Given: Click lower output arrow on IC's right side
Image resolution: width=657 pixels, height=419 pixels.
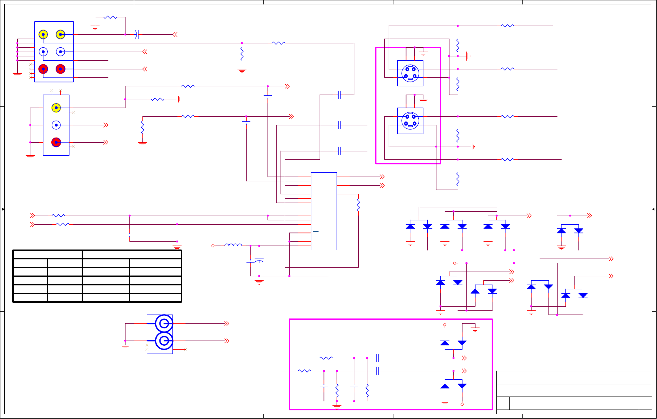Looking at the screenshot, I should click(382, 185).
